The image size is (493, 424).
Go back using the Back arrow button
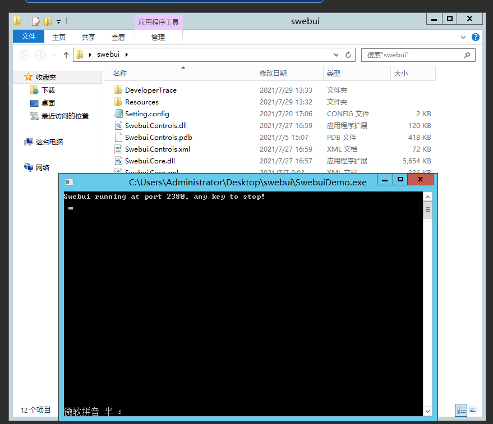24,55
